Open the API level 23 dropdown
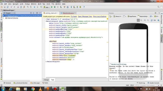163x91 pixels. [x=156, y=16]
